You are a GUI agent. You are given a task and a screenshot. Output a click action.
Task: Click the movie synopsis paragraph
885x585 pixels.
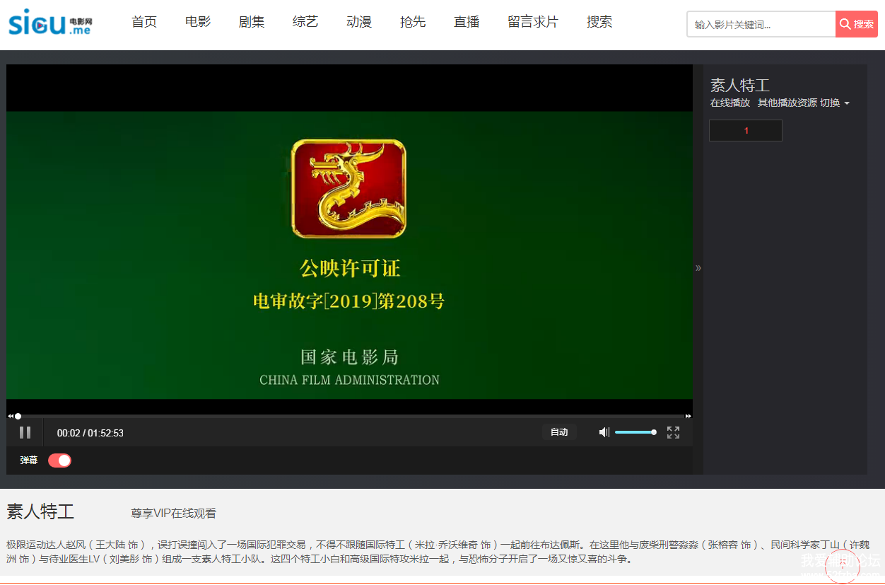pyautogui.click(x=438, y=552)
